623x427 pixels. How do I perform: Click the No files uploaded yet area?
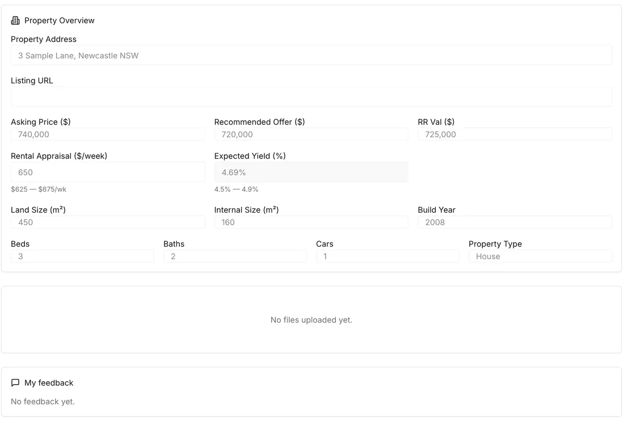tap(311, 320)
